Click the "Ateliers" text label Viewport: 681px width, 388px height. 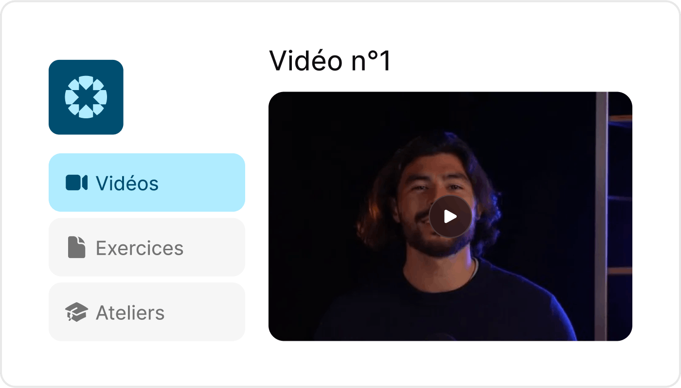coord(130,313)
